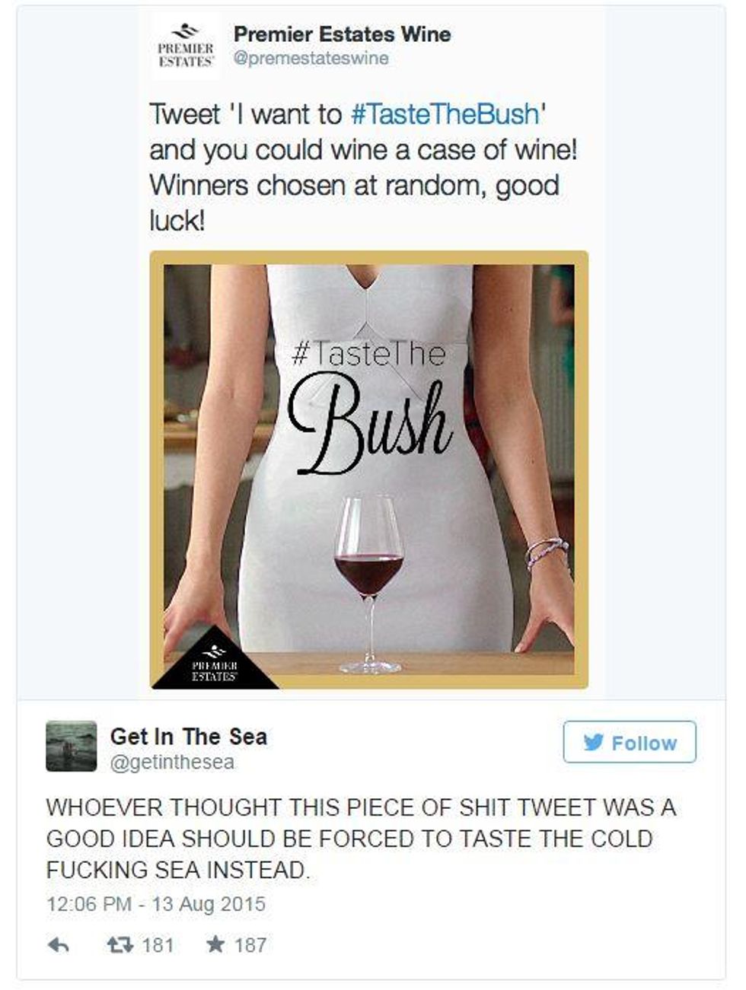Open the #TasteTheBush hashtag link
This screenshot has height=990, width=746.
coord(445,114)
